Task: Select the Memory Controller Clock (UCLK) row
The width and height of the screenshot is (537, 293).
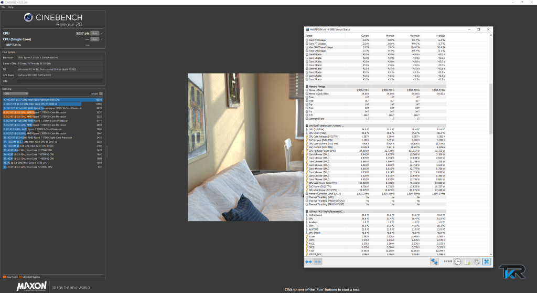Action: coord(375,194)
